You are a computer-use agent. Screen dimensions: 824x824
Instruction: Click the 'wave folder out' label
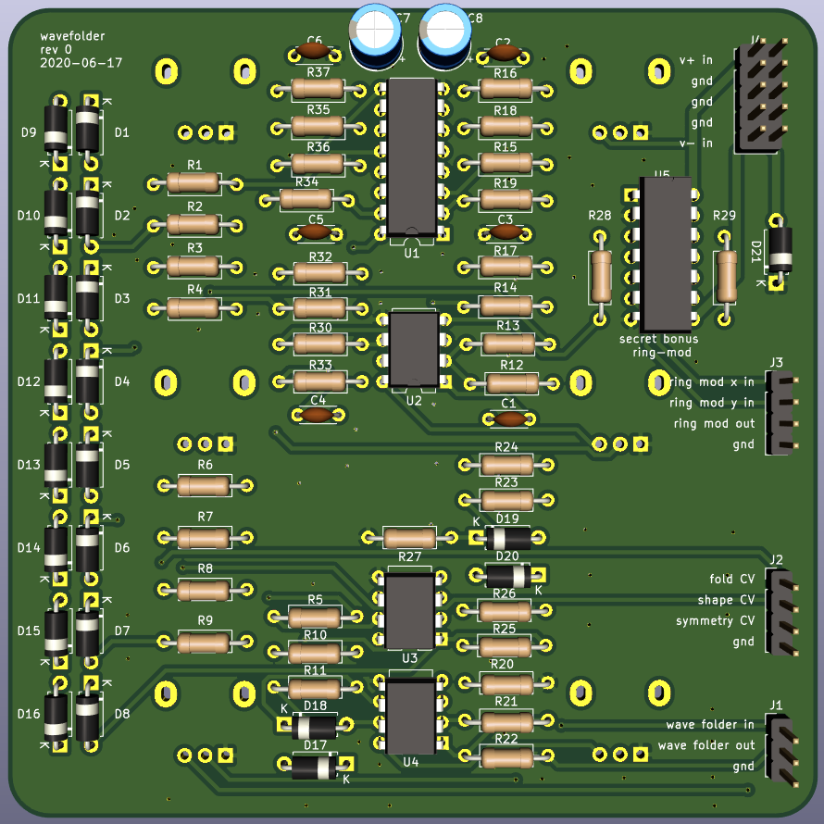click(706, 745)
